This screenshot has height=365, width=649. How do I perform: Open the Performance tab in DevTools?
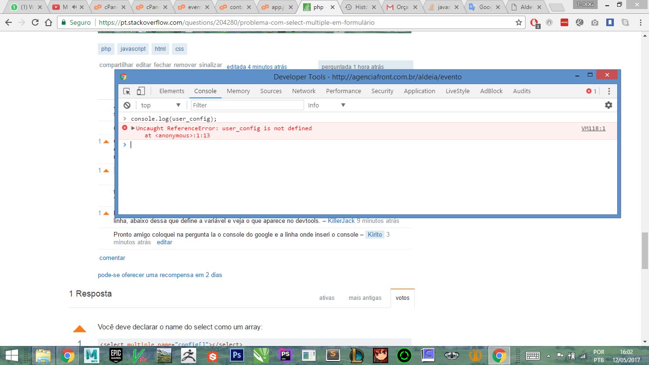tap(344, 91)
